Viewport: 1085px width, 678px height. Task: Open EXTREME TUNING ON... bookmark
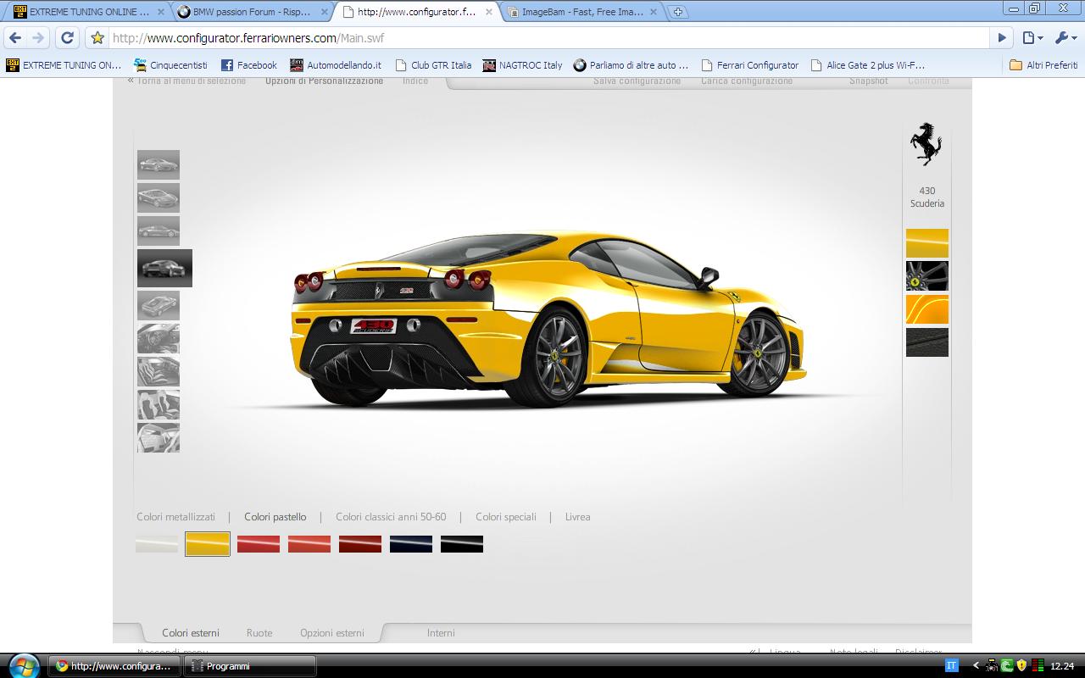[64, 65]
